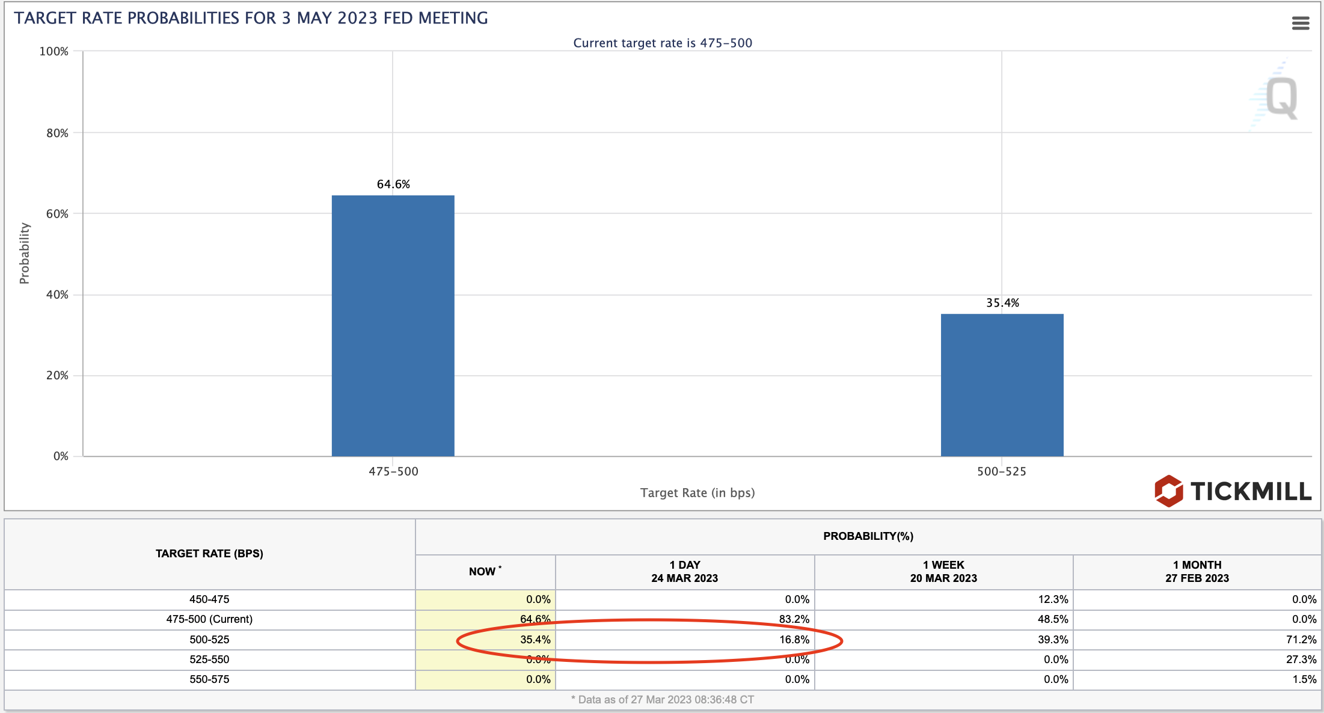
Task: Click the 500-525 row label in table
Action: [x=209, y=640]
